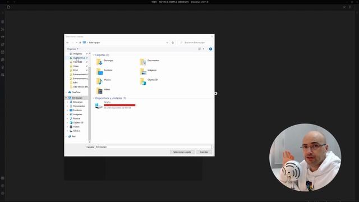The height and width of the screenshot is (202, 359).
Task: Select Objetos 3D under Este equipo tree
Action: [78, 122]
